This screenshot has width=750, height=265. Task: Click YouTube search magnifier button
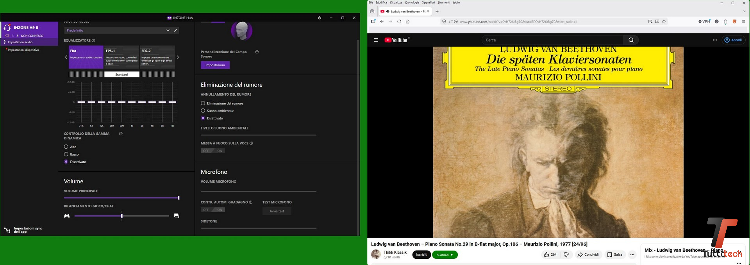click(x=631, y=40)
